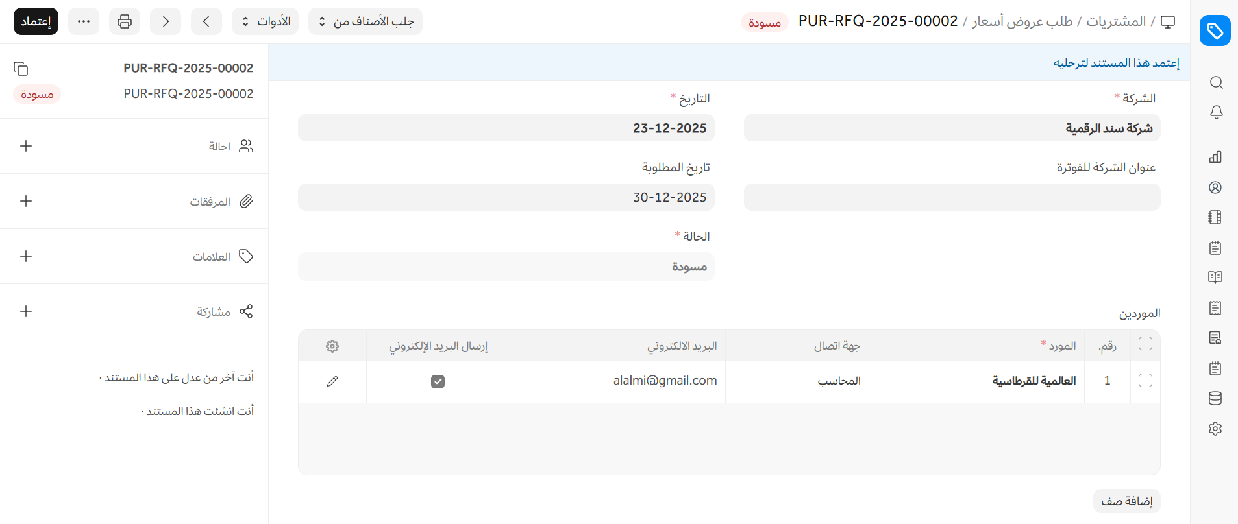Click the database icon in the sidebar
The height and width of the screenshot is (524, 1238).
(1215, 398)
